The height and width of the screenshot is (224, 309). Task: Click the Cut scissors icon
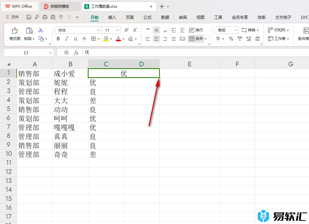pyautogui.click(x=41, y=30)
